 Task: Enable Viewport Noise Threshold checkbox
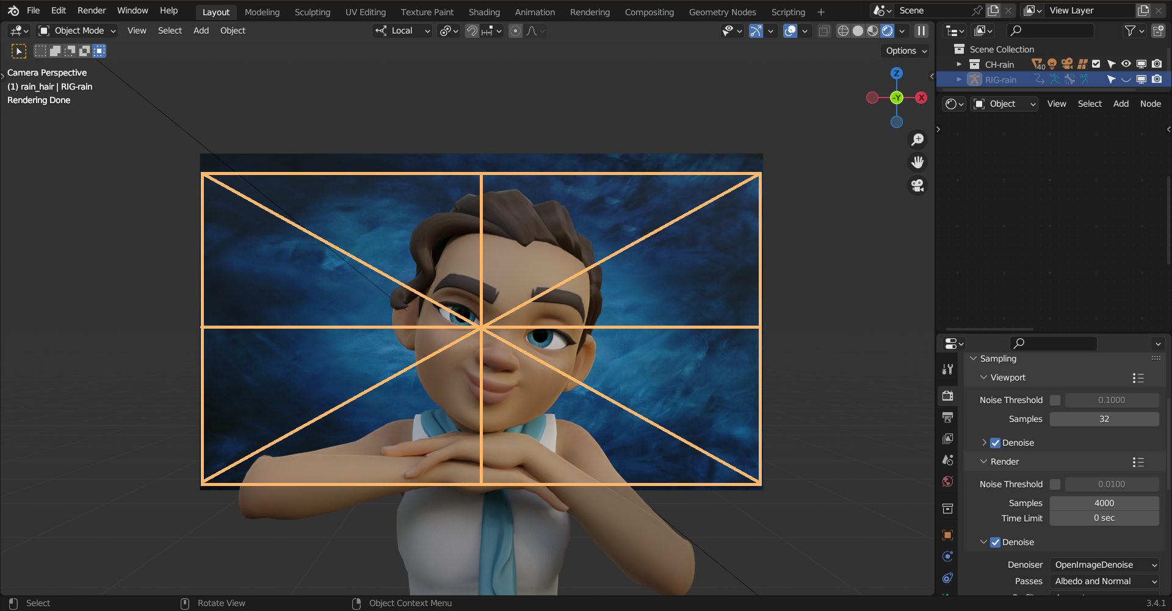(1055, 401)
